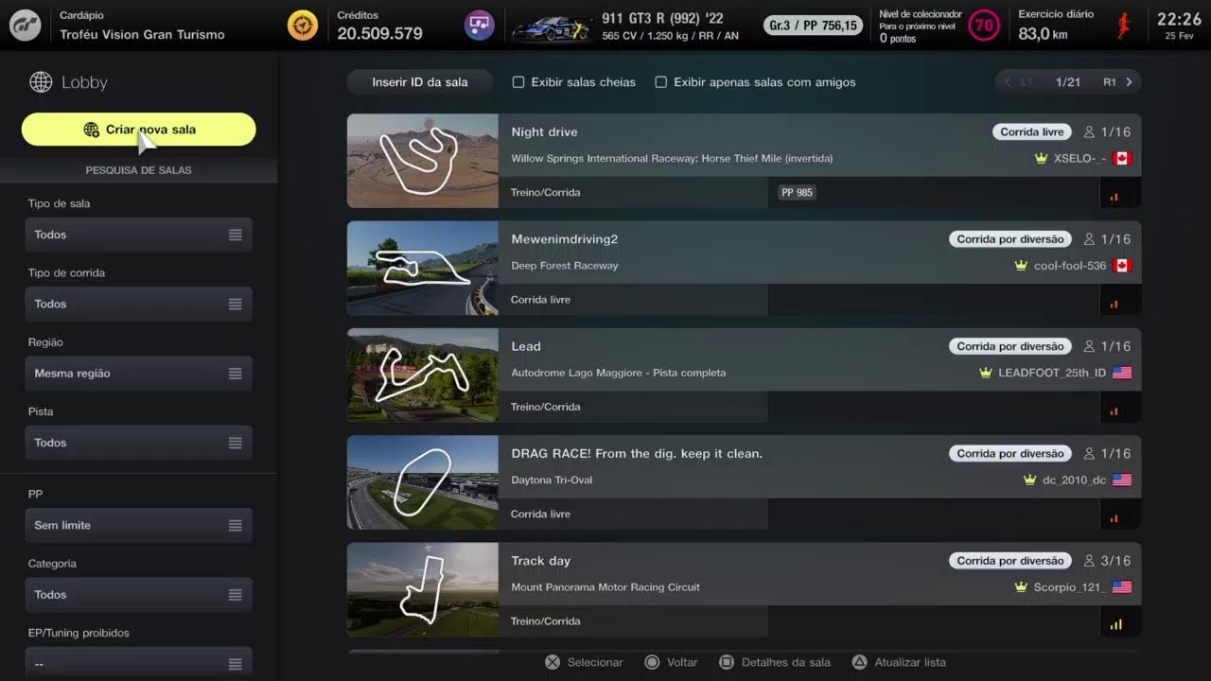The height and width of the screenshot is (681, 1211).
Task: Click host name dc_2010_dc
Action: click(1075, 480)
